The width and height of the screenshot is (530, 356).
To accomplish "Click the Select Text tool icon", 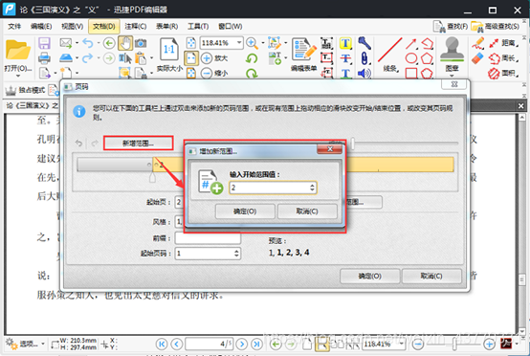I will (x=125, y=58).
